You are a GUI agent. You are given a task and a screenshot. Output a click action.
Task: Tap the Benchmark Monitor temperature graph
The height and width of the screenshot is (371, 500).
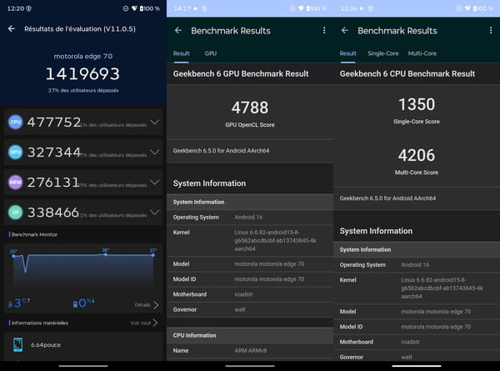coord(83,267)
